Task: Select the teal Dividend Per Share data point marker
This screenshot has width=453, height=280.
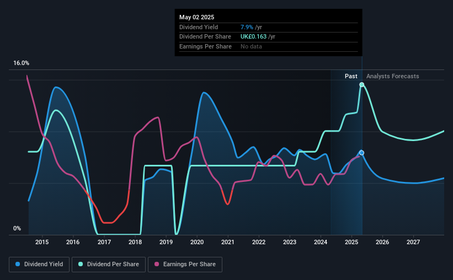Action: tap(362, 84)
